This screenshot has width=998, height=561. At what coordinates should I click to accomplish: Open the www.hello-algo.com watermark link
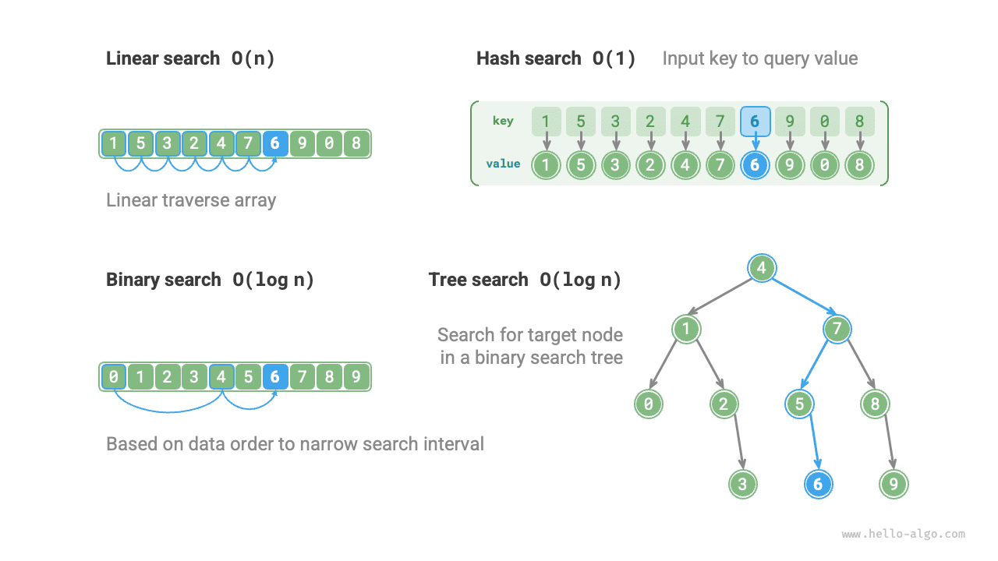903,535
